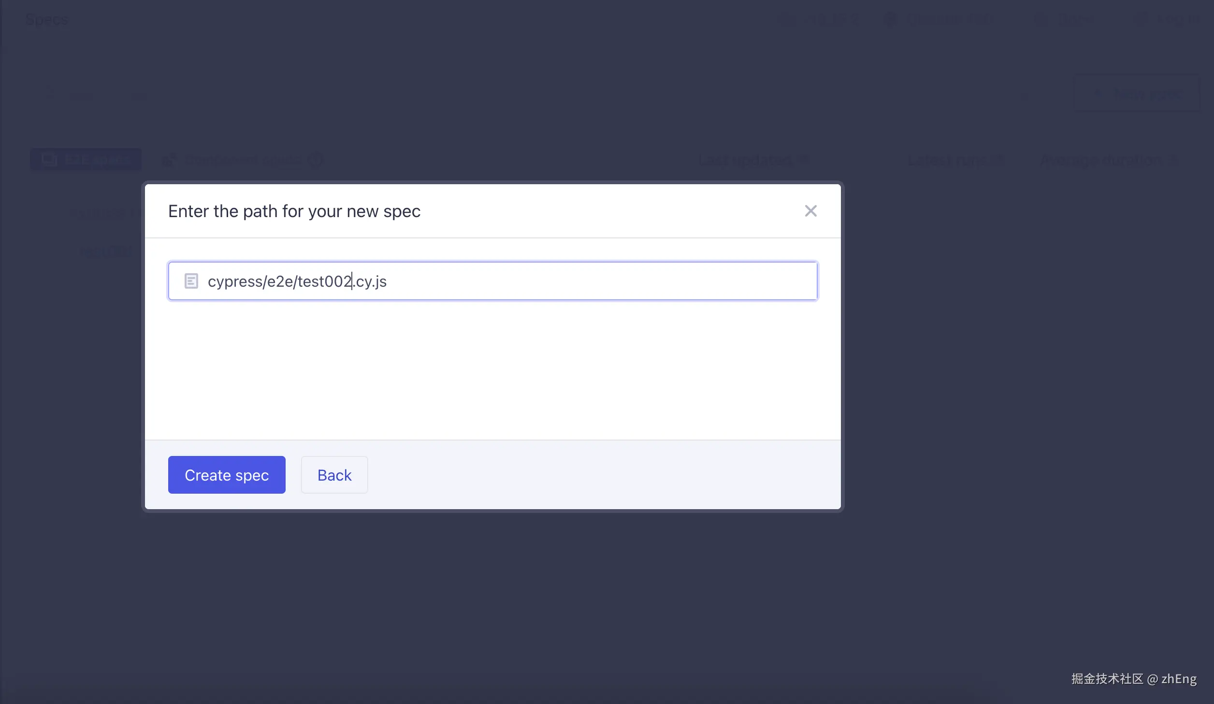The height and width of the screenshot is (704, 1214).
Task: Click the Component specs tab icon
Action: coord(170,160)
